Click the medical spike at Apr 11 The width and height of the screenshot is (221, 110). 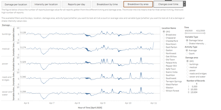[154, 42]
